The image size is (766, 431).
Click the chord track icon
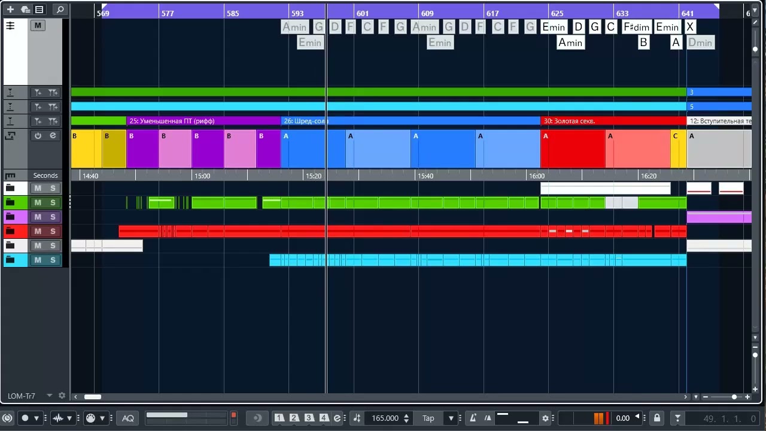coord(10,26)
